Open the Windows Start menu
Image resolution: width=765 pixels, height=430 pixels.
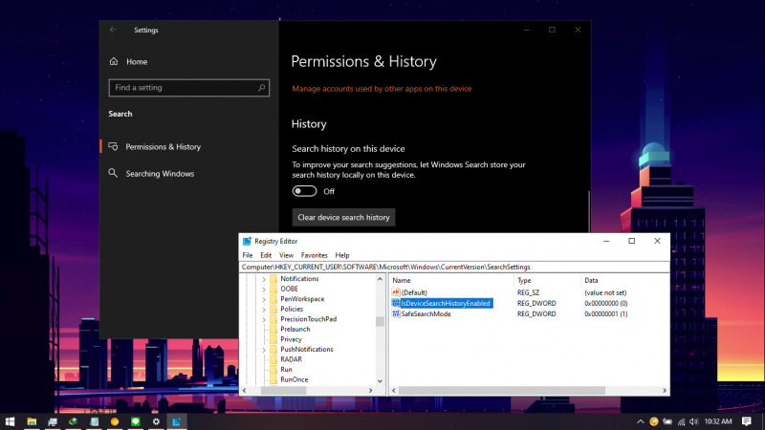[x=10, y=421]
